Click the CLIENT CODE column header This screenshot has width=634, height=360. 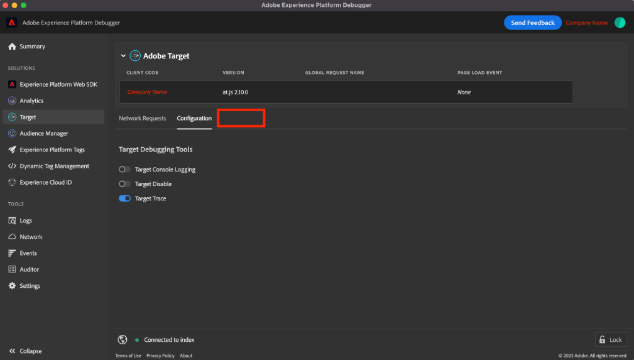(x=143, y=73)
